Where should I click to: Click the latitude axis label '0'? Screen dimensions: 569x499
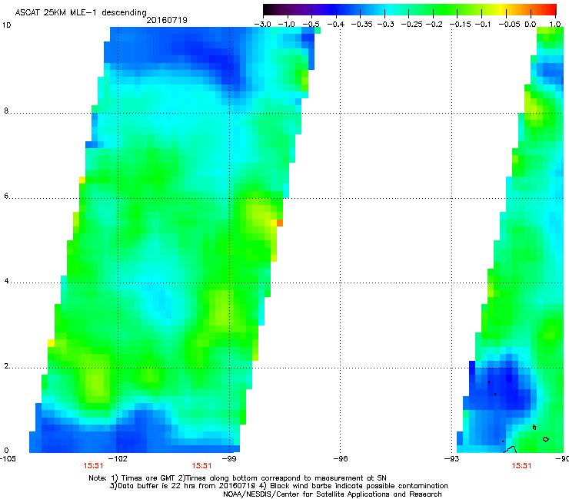click(x=6, y=451)
